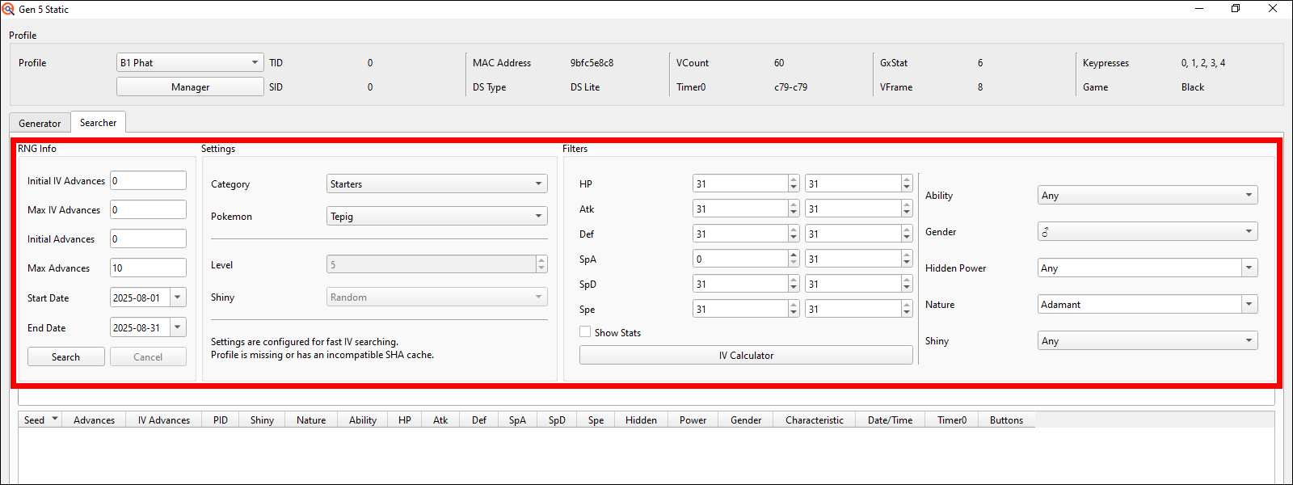Open the Ability filter dropdown
Viewport: 1293px width, 485px height.
click(1148, 195)
